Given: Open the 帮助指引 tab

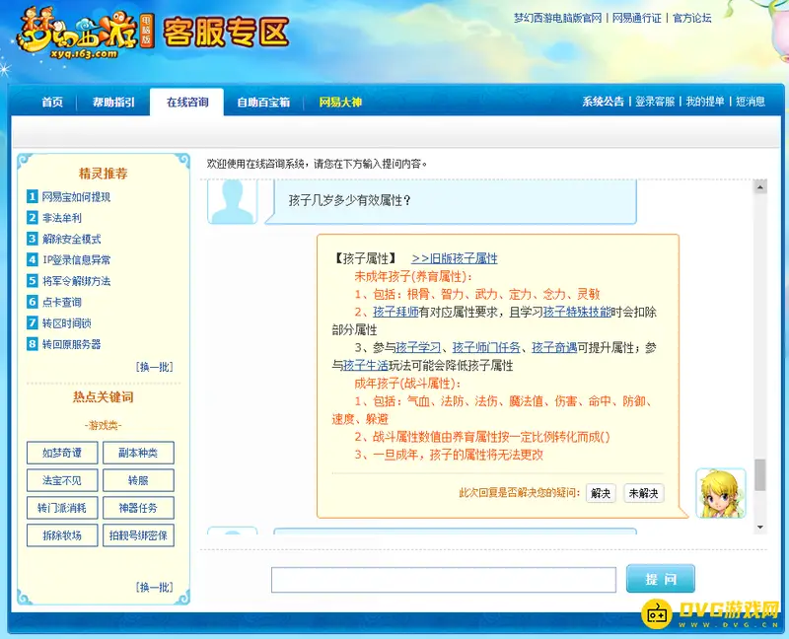Looking at the screenshot, I should coord(113,103).
